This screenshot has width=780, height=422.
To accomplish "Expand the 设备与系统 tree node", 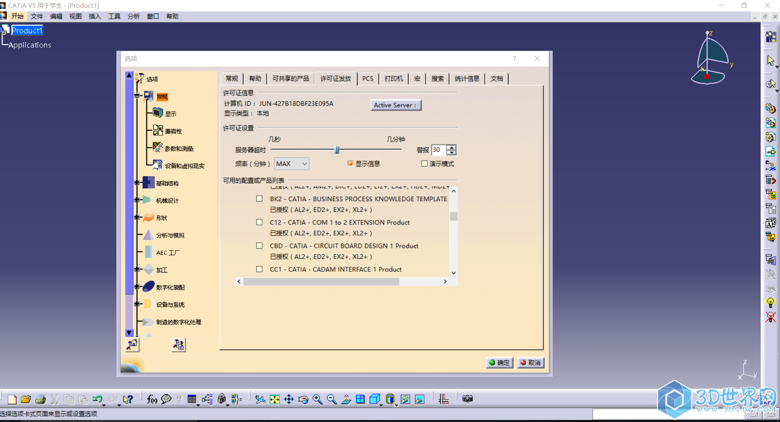I will 137,304.
